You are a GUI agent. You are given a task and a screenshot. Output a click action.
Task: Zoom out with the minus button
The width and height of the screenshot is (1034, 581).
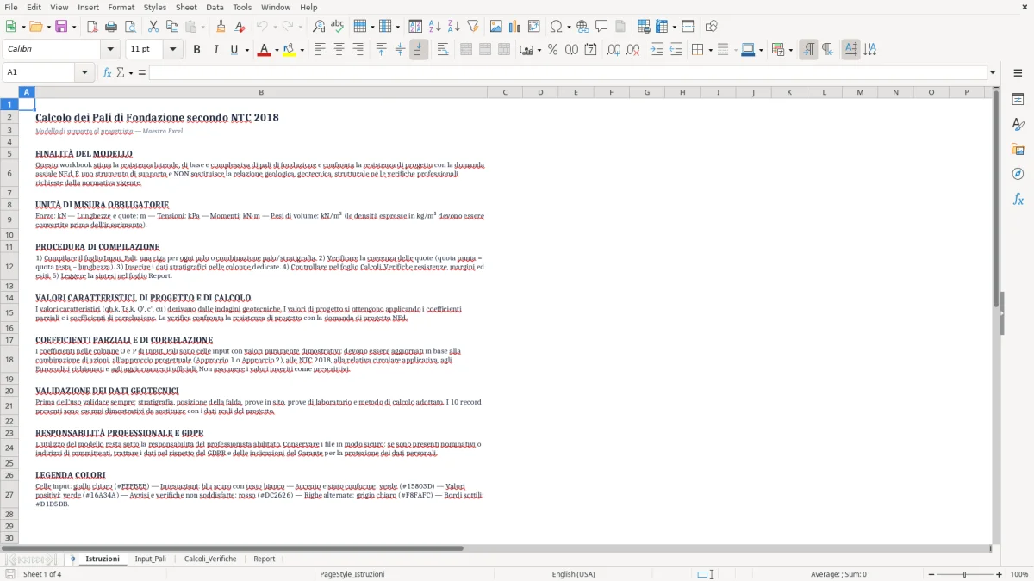pos(930,574)
